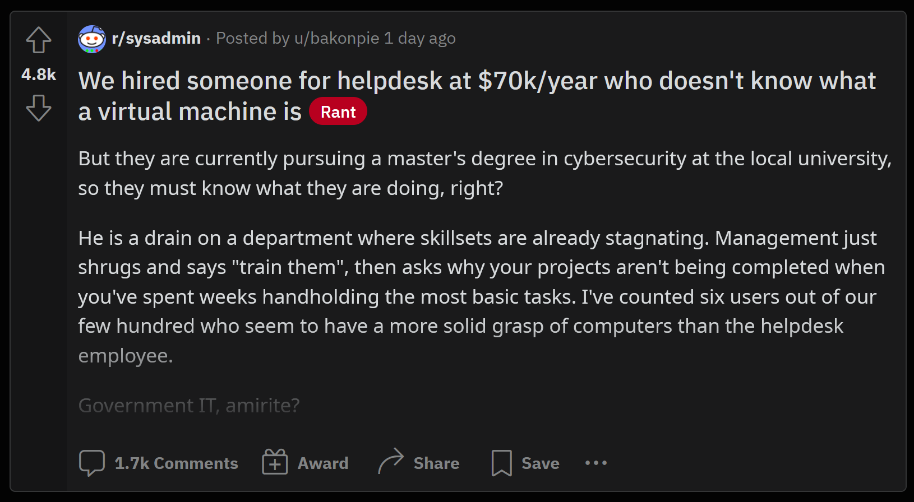The width and height of the screenshot is (914, 502).
Task: Downvote the helpdesk rant post
Action: pyautogui.click(x=39, y=108)
